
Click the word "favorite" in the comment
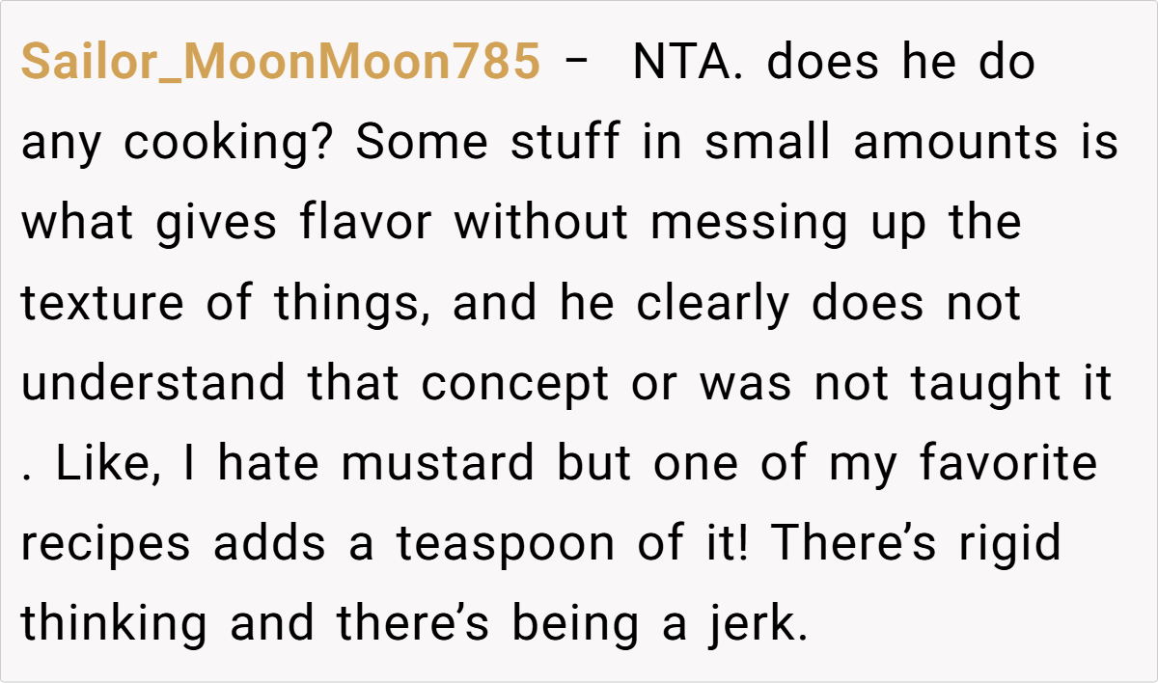[1007, 464]
